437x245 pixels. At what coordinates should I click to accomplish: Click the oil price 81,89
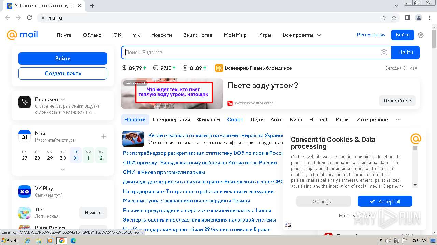pyautogui.click(x=195, y=68)
